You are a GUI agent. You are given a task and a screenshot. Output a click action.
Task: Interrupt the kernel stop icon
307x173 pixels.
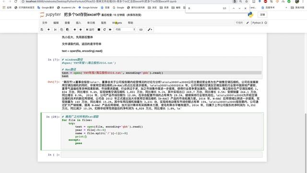coord(99,29)
